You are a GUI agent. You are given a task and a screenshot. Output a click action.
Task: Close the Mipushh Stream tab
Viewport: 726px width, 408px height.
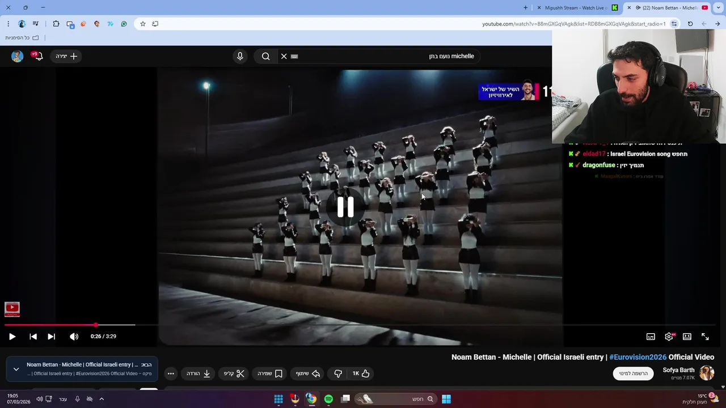tap(539, 8)
